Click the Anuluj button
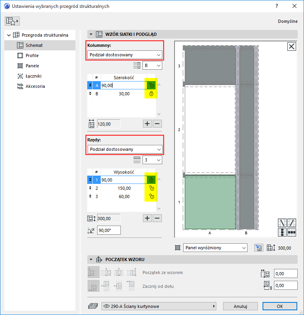 (240, 306)
